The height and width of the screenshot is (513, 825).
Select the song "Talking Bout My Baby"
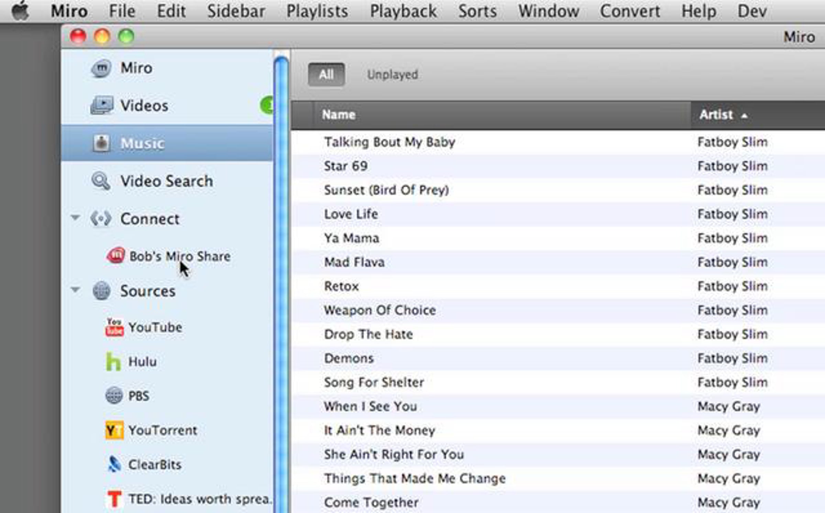[389, 142]
